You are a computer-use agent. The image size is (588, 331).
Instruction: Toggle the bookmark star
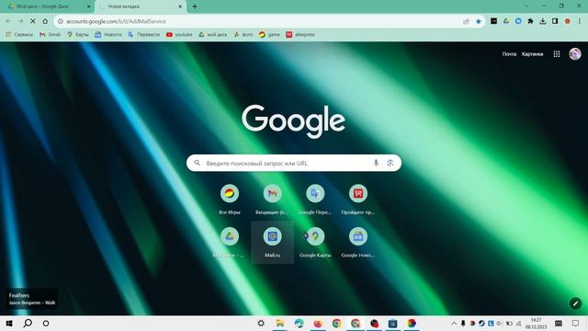(479, 21)
